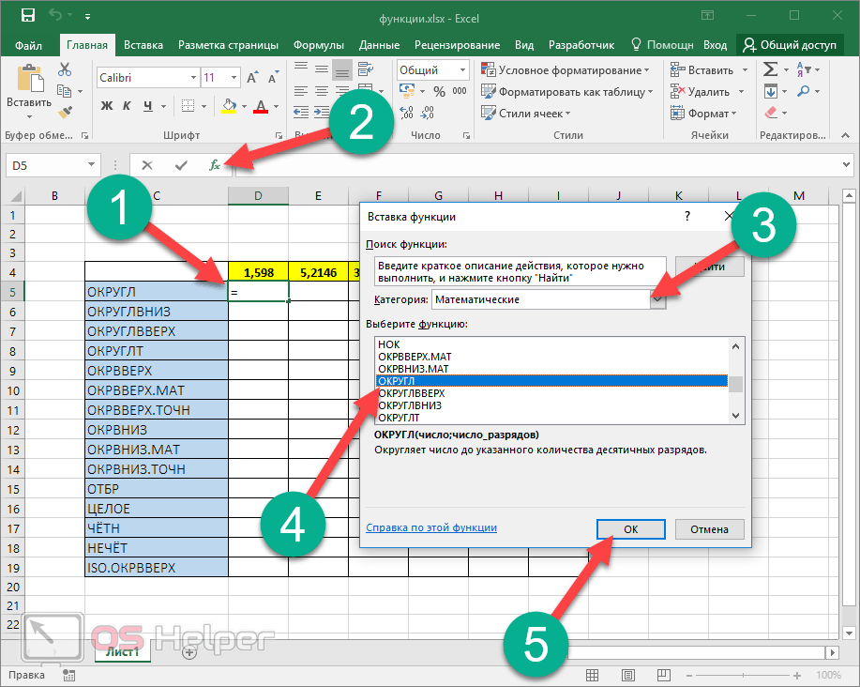Paste using the Вставить clipboard button

(x=29, y=90)
